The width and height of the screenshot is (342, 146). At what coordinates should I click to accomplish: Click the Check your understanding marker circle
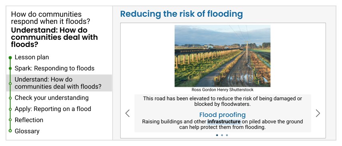(x=10, y=98)
